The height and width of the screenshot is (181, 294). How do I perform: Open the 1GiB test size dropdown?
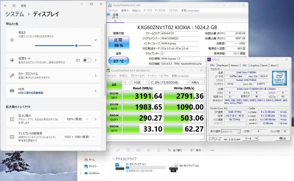click(141, 82)
